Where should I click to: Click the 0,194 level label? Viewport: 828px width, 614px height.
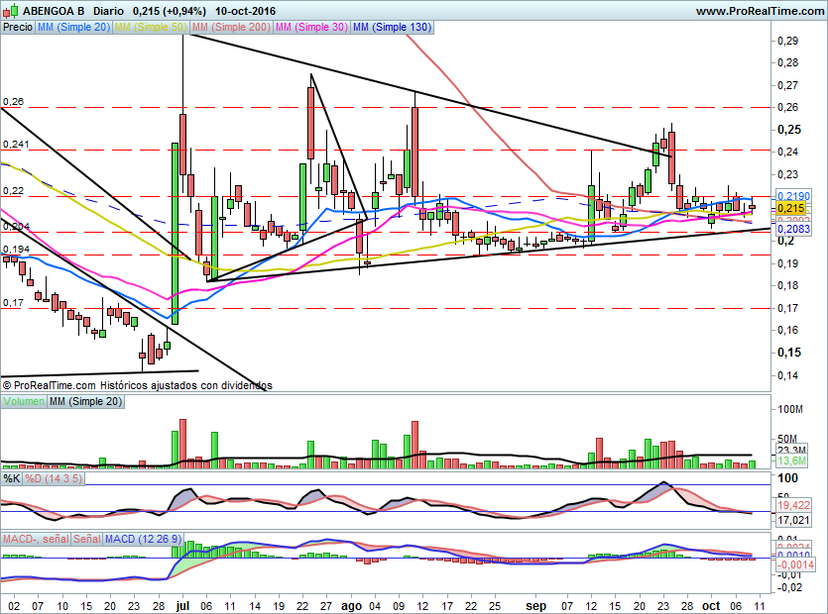point(16,249)
